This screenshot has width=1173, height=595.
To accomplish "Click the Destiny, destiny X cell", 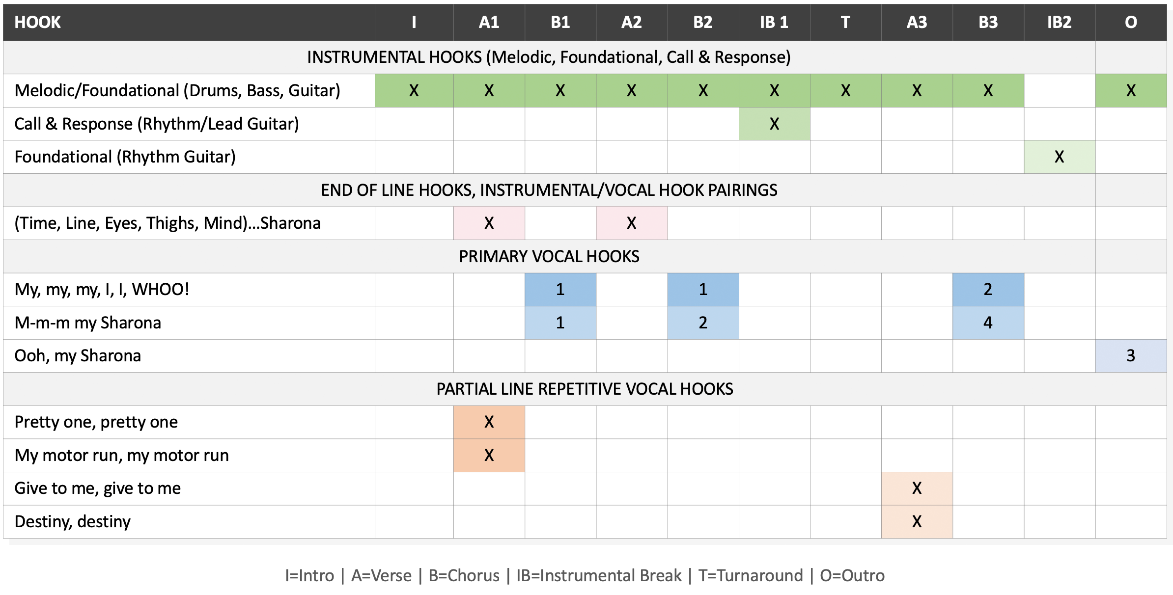I will [x=917, y=522].
